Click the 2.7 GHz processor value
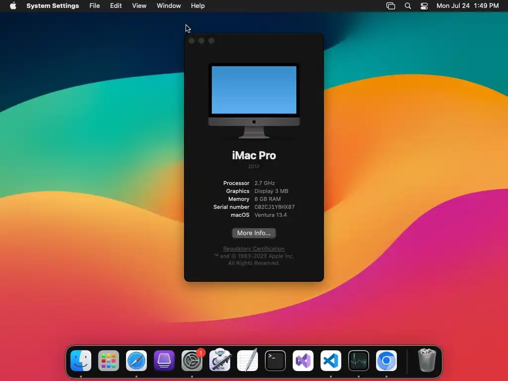 [x=264, y=183]
